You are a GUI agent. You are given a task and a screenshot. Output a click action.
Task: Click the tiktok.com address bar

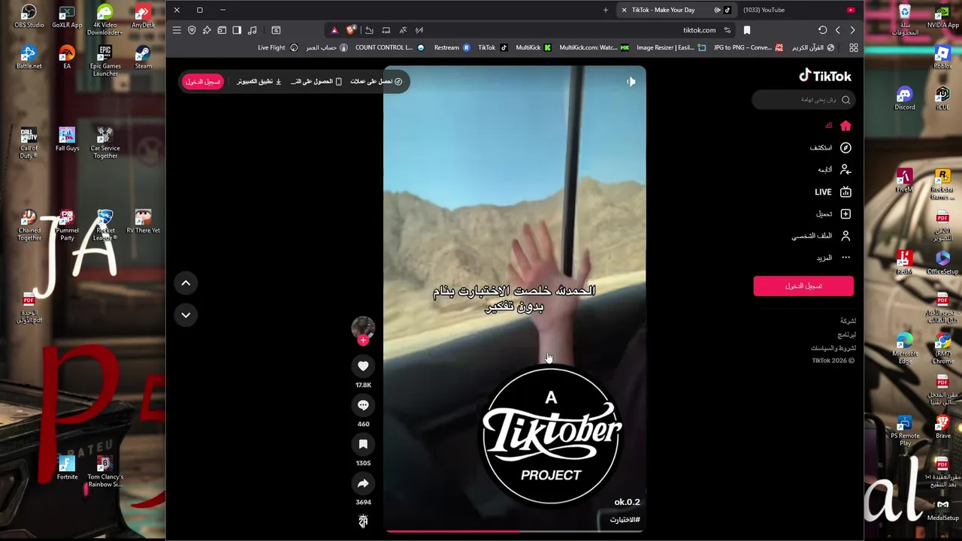tap(699, 30)
